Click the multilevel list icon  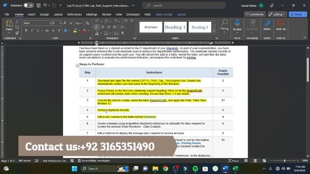pyautogui.click(x=115, y=21)
